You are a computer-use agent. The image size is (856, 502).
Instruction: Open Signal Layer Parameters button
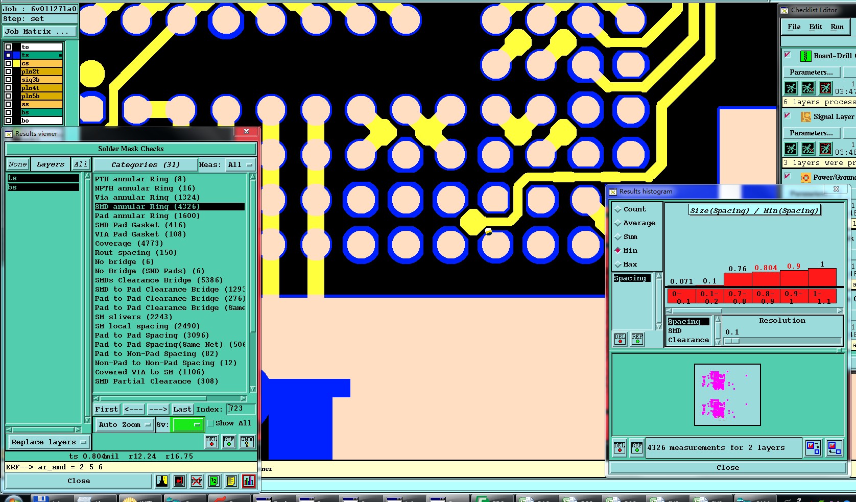click(811, 133)
